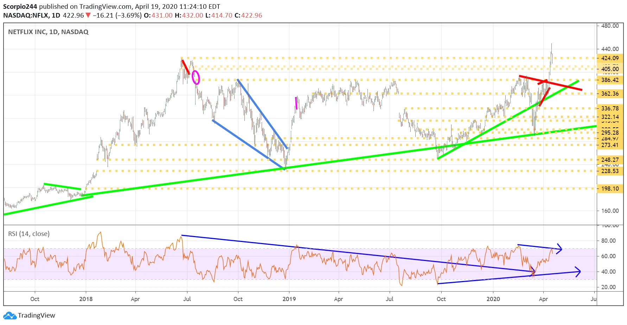This screenshot has width=627, height=325.
Task: Click the lower blue RSI arrow head
Action: [x=577, y=272]
